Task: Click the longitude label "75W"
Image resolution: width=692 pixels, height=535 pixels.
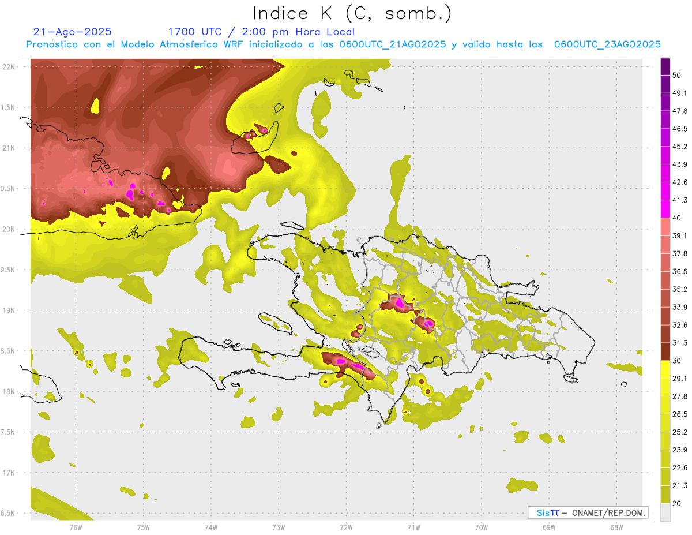Action: pos(143,527)
